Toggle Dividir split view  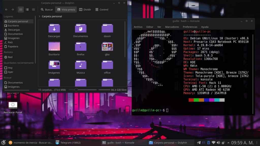(x=85, y=10)
